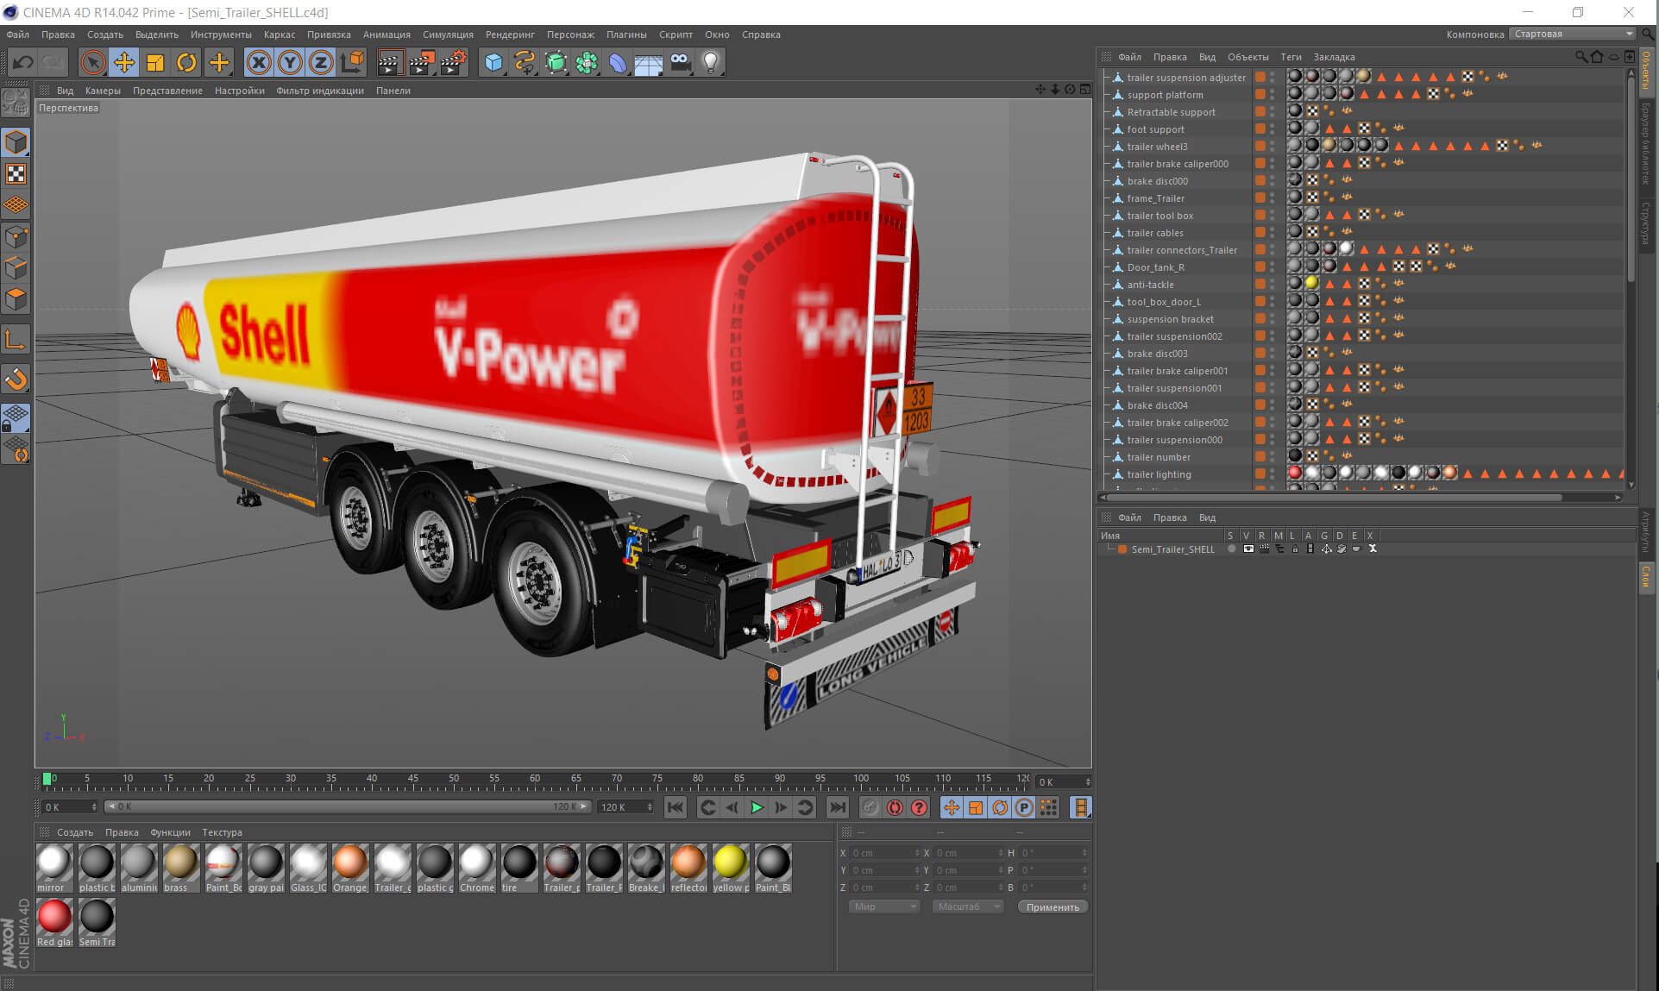Image resolution: width=1659 pixels, height=991 pixels.
Task: Toggle Y axis lock
Action: [x=290, y=62]
